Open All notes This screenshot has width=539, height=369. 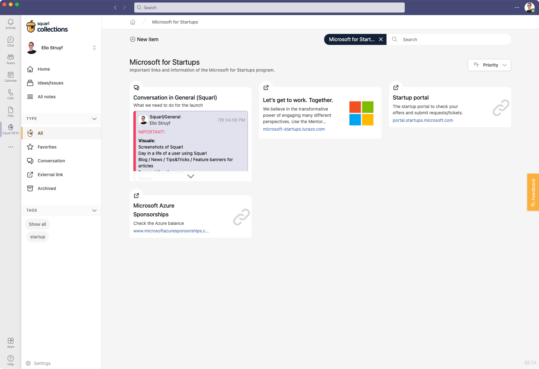pyautogui.click(x=61, y=97)
